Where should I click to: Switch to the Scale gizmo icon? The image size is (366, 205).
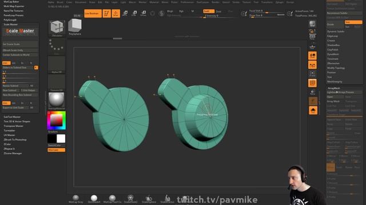click(x=134, y=13)
